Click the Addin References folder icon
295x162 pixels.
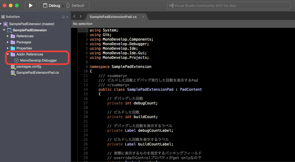point(13,54)
